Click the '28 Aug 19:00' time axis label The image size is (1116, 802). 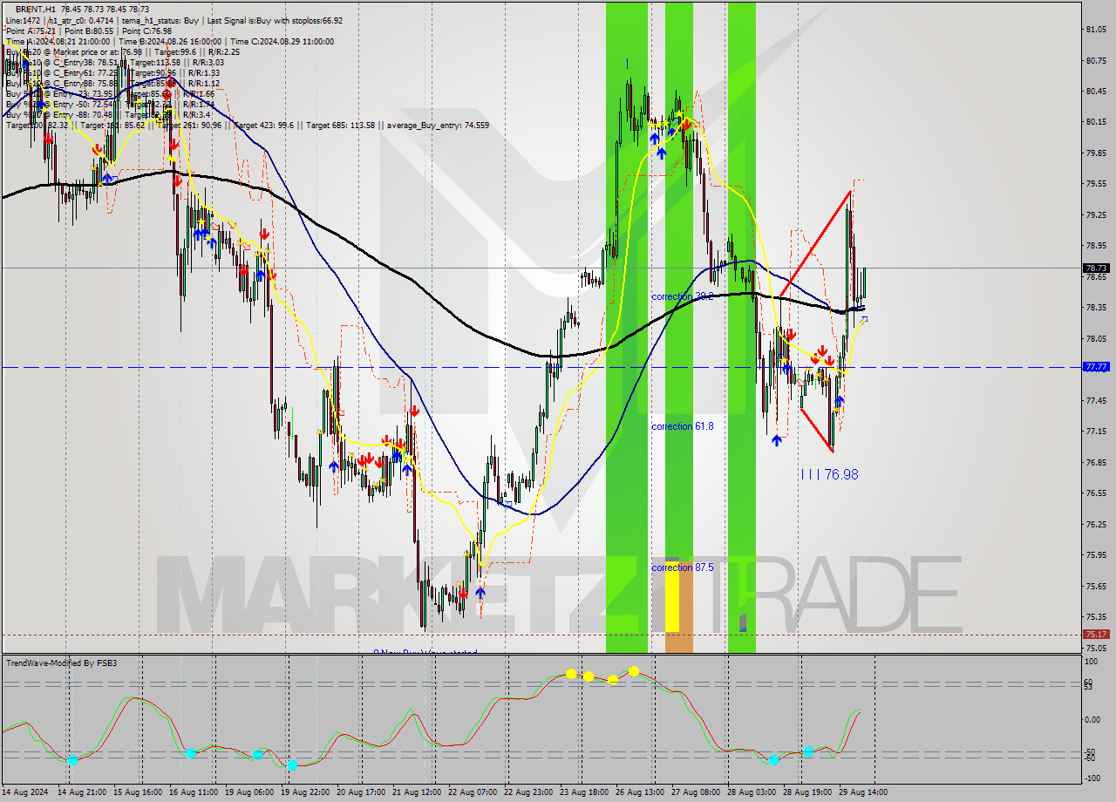tap(808, 792)
